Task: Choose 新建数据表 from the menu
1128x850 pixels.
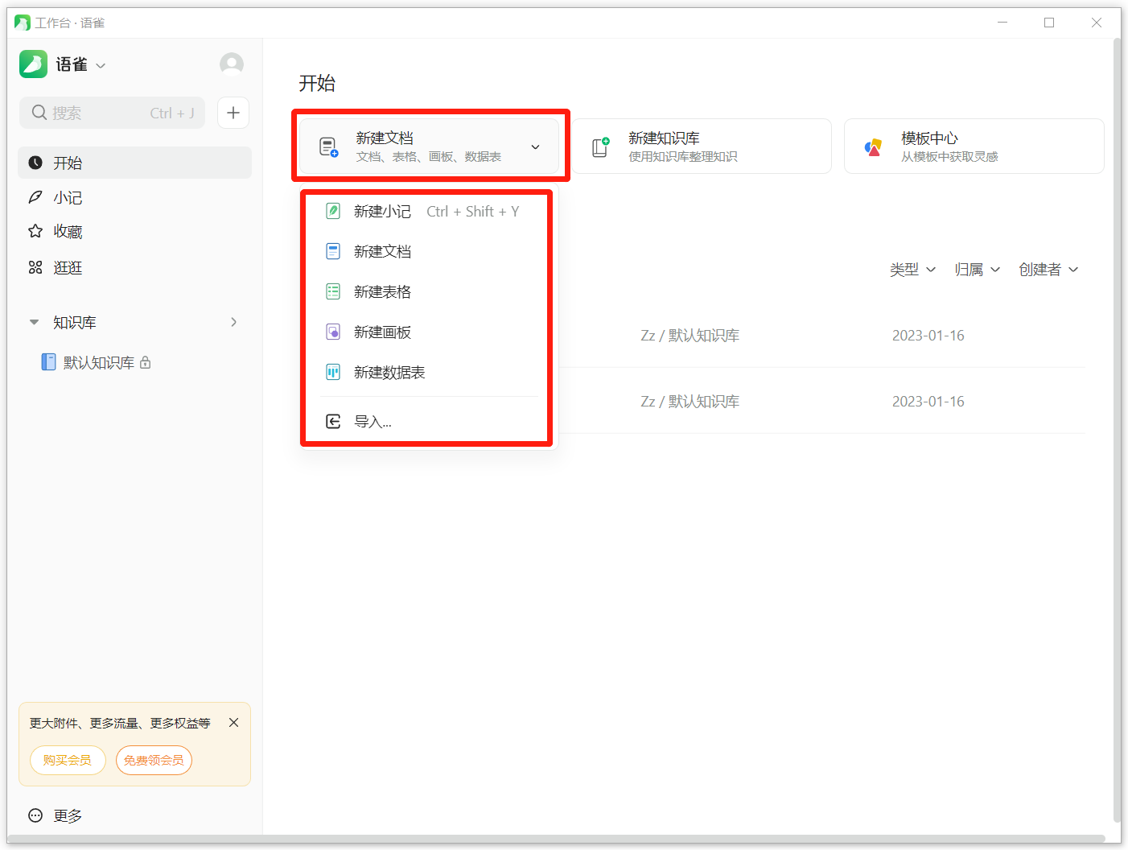Action: (429, 372)
